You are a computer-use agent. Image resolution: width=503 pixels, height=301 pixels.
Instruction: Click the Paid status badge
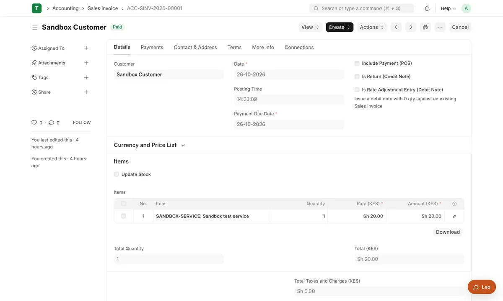tap(117, 27)
